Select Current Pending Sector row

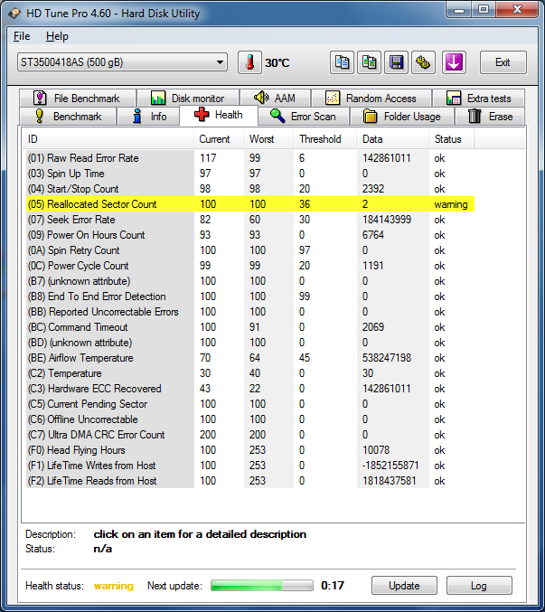[x=250, y=404]
